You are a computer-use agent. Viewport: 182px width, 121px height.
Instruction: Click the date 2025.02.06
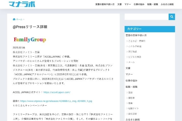[19, 48]
